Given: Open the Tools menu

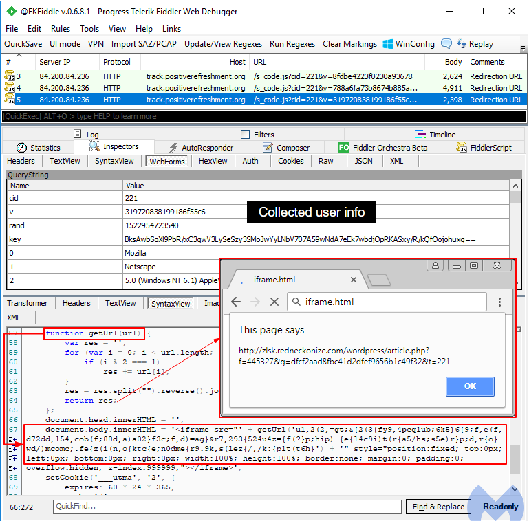Looking at the screenshot, I should click(89, 29).
